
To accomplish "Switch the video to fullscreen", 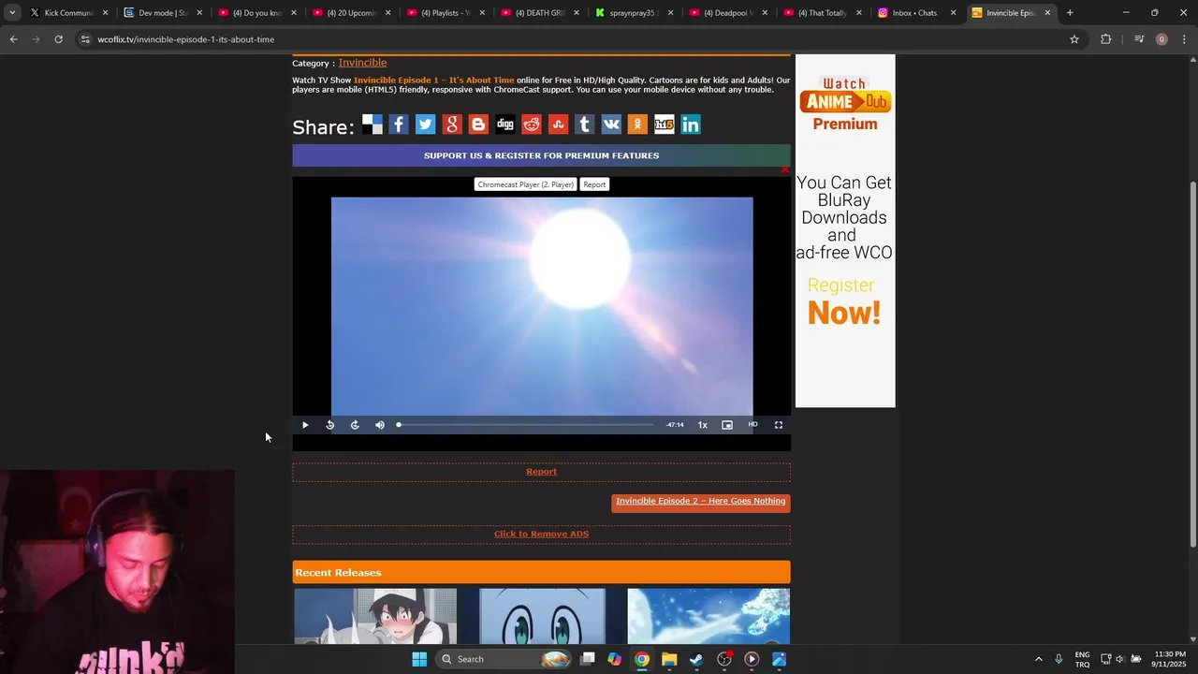I will click(x=779, y=425).
